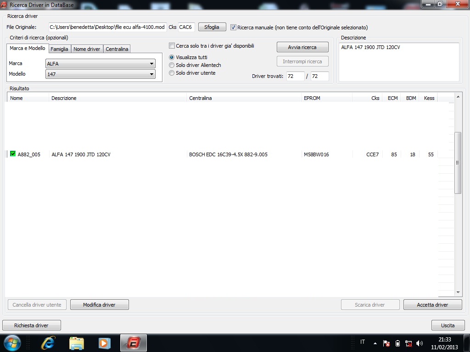Click the Modifica driver button

[100, 305]
